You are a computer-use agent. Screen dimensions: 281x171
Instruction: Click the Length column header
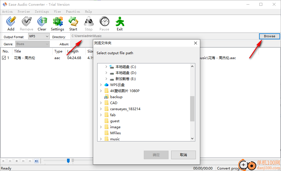(75, 51)
